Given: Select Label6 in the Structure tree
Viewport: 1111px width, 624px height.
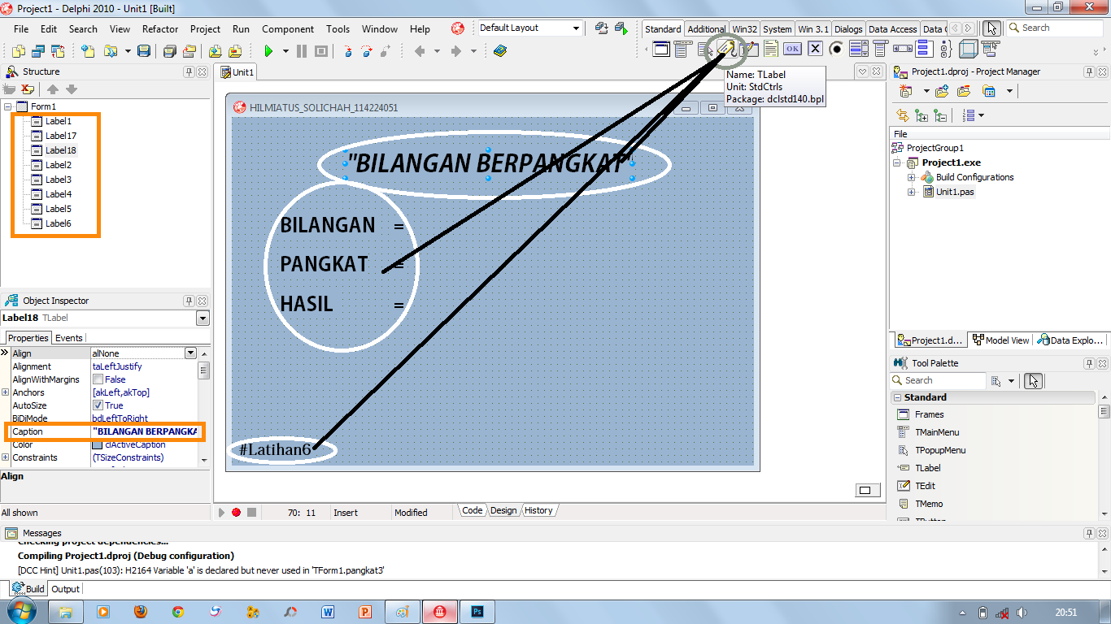Looking at the screenshot, I should (x=59, y=223).
